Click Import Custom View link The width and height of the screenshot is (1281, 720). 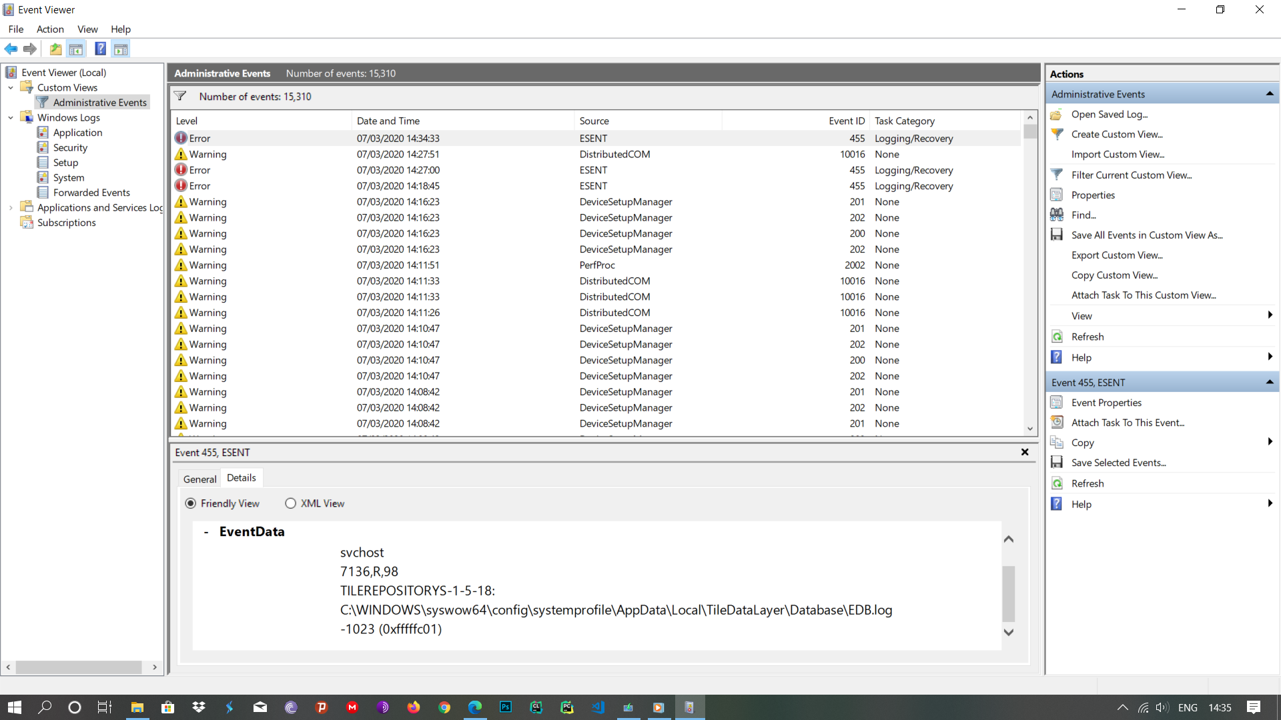click(1118, 155)
